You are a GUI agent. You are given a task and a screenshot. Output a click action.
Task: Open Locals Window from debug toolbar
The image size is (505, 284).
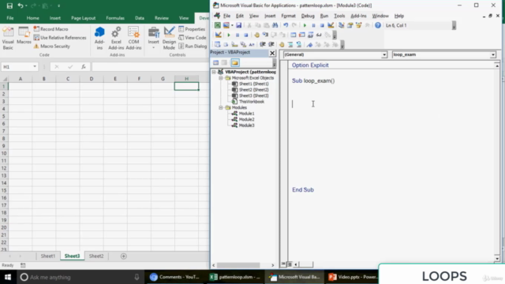coord(293,35)
